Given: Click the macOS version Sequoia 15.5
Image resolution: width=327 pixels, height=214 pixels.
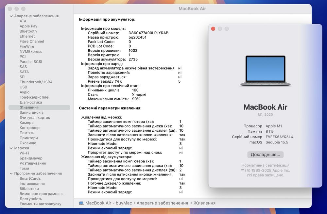Looking at the screenshot, I should coord(277,142).
